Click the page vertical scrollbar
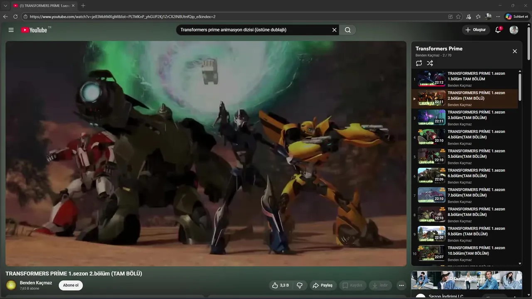Viewport: 532px width, 299px height. [529, 44]
